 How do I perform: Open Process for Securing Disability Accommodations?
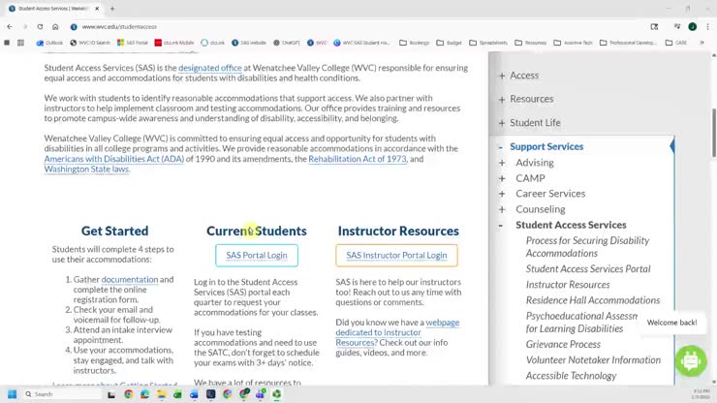click(x=587, y=247)
